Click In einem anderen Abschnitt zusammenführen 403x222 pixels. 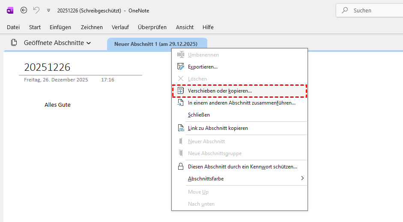[x=242, y=103]
